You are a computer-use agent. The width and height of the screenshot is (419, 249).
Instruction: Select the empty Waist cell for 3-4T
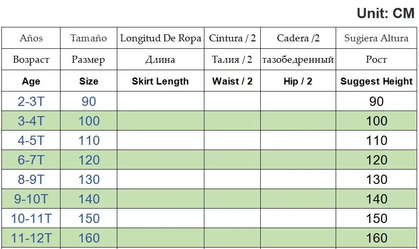tap(232, 121)
